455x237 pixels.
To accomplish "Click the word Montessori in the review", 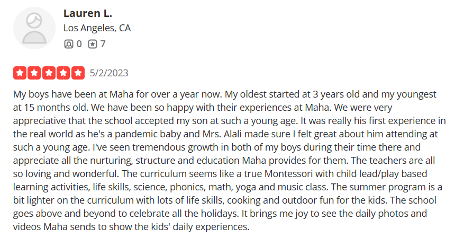I will tap(288, 173).
